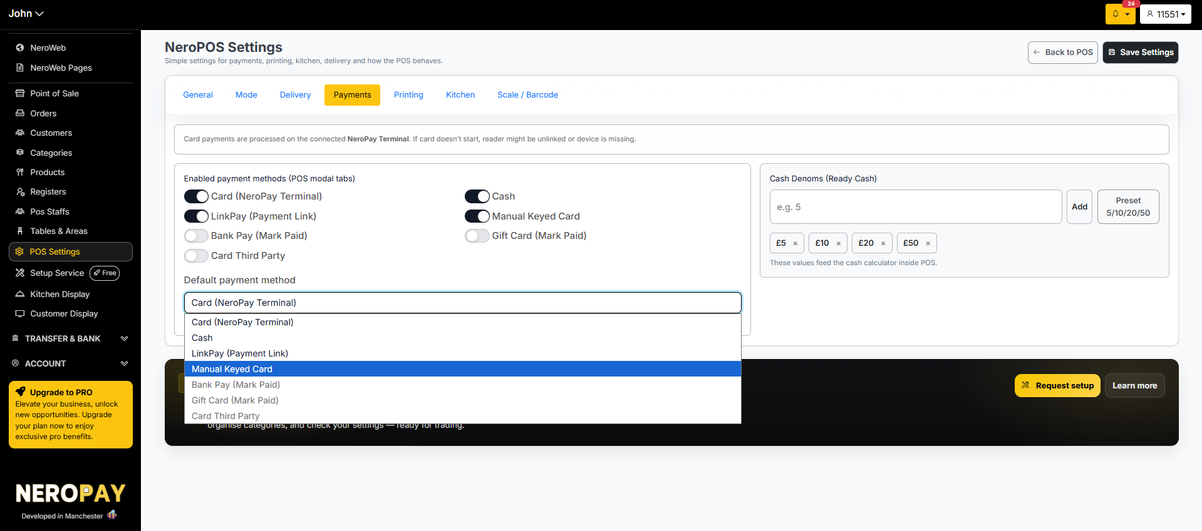This screenshot has height=531, width=1202.
Task: Open the Scale / Barcode tab
Action: point(527,95)
